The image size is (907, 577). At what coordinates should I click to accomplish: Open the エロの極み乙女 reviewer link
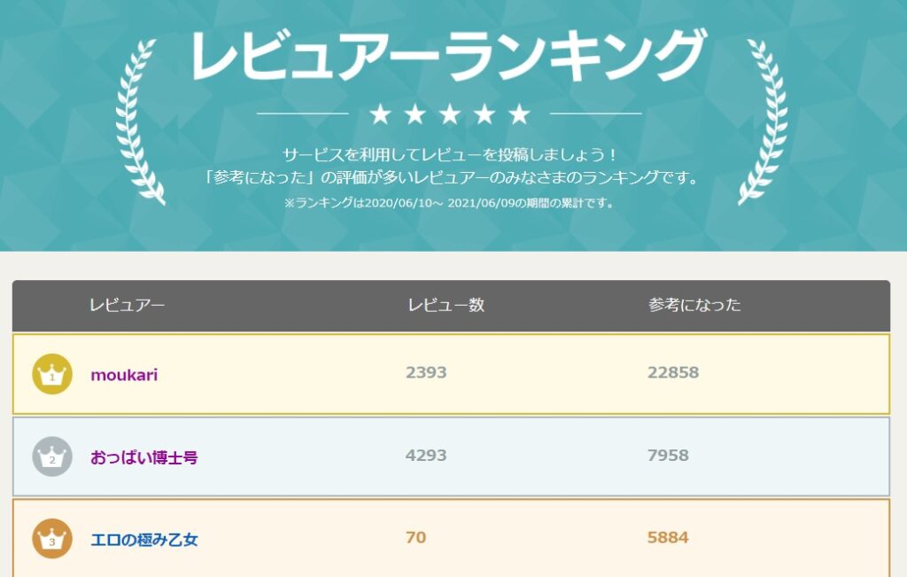[144, 540]
